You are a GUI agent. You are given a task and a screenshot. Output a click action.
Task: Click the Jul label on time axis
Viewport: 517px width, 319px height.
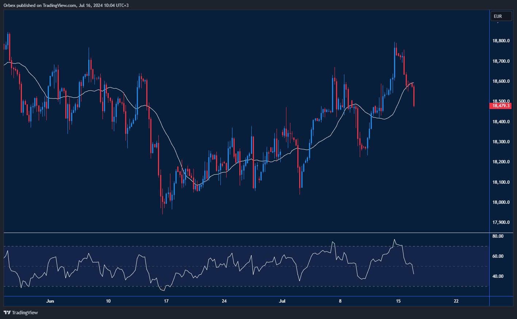pyautogui.click(x=282, y=301)
